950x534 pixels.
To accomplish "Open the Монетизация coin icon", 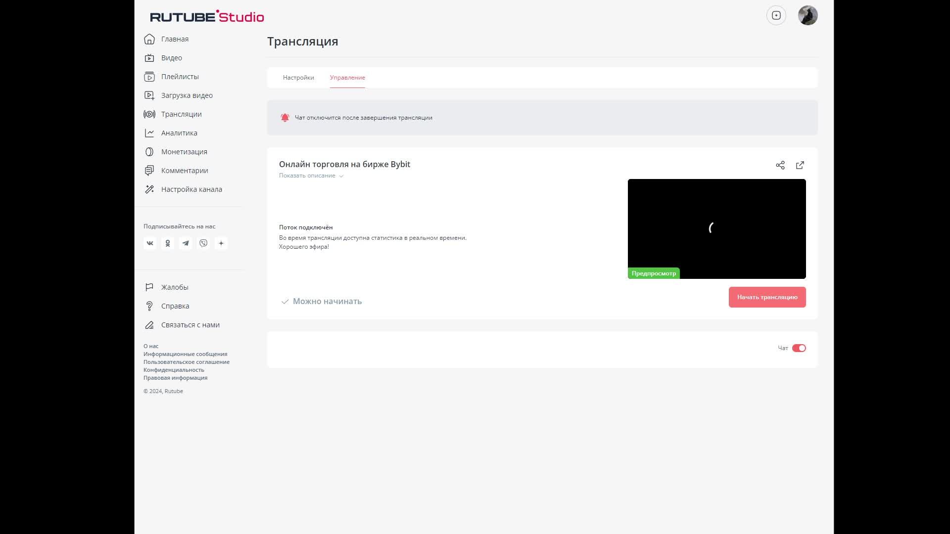I will [x=149, y=152].
